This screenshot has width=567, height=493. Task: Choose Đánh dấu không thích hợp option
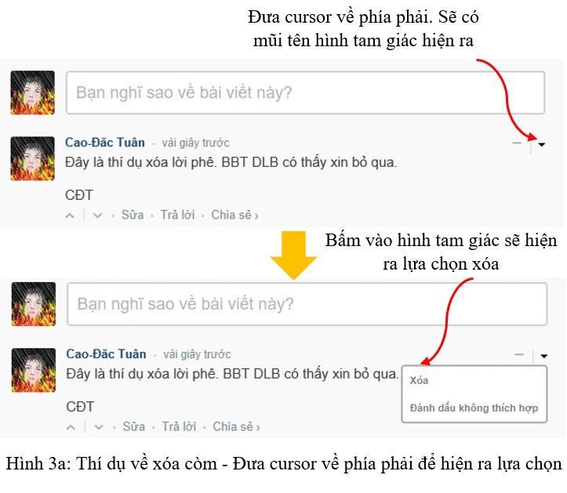point(474,408)
